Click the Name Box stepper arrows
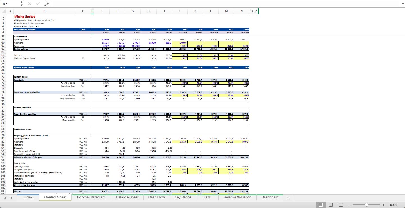 [22, 4]
